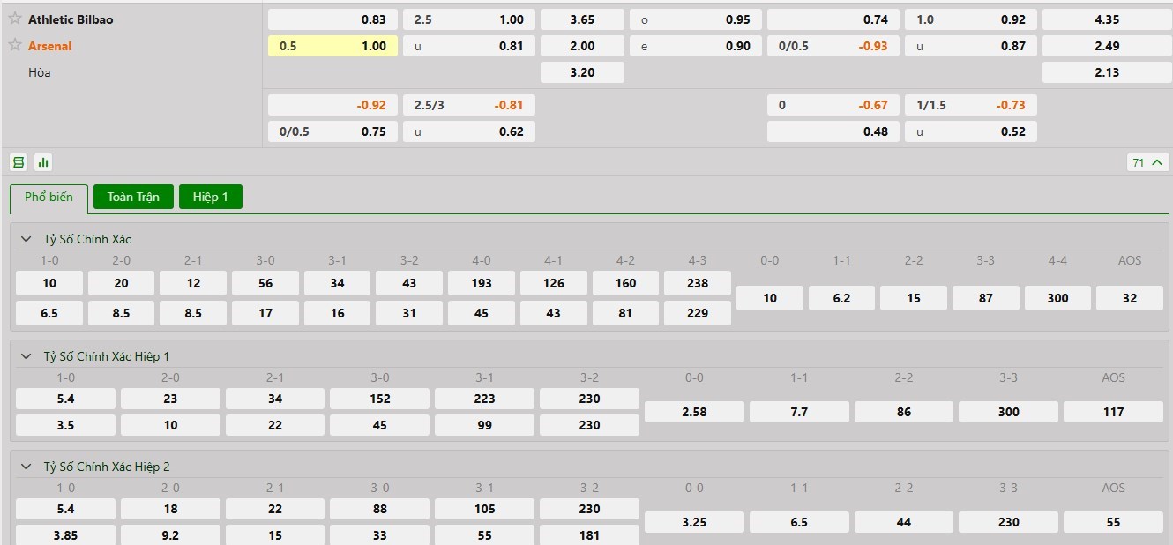Screen dimensions: 1173x545
Task: Choose full-match 3-3 draw score at 87
Action: [x=986, y=298]
